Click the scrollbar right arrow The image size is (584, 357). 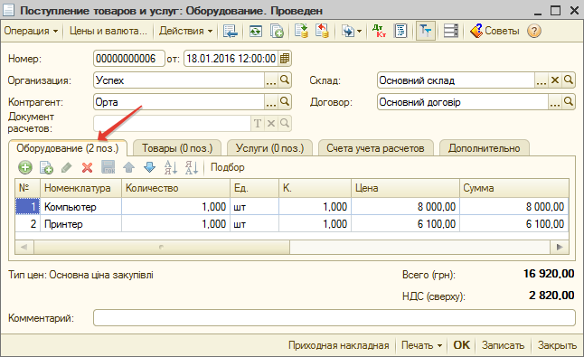click(x=560, y=247)
